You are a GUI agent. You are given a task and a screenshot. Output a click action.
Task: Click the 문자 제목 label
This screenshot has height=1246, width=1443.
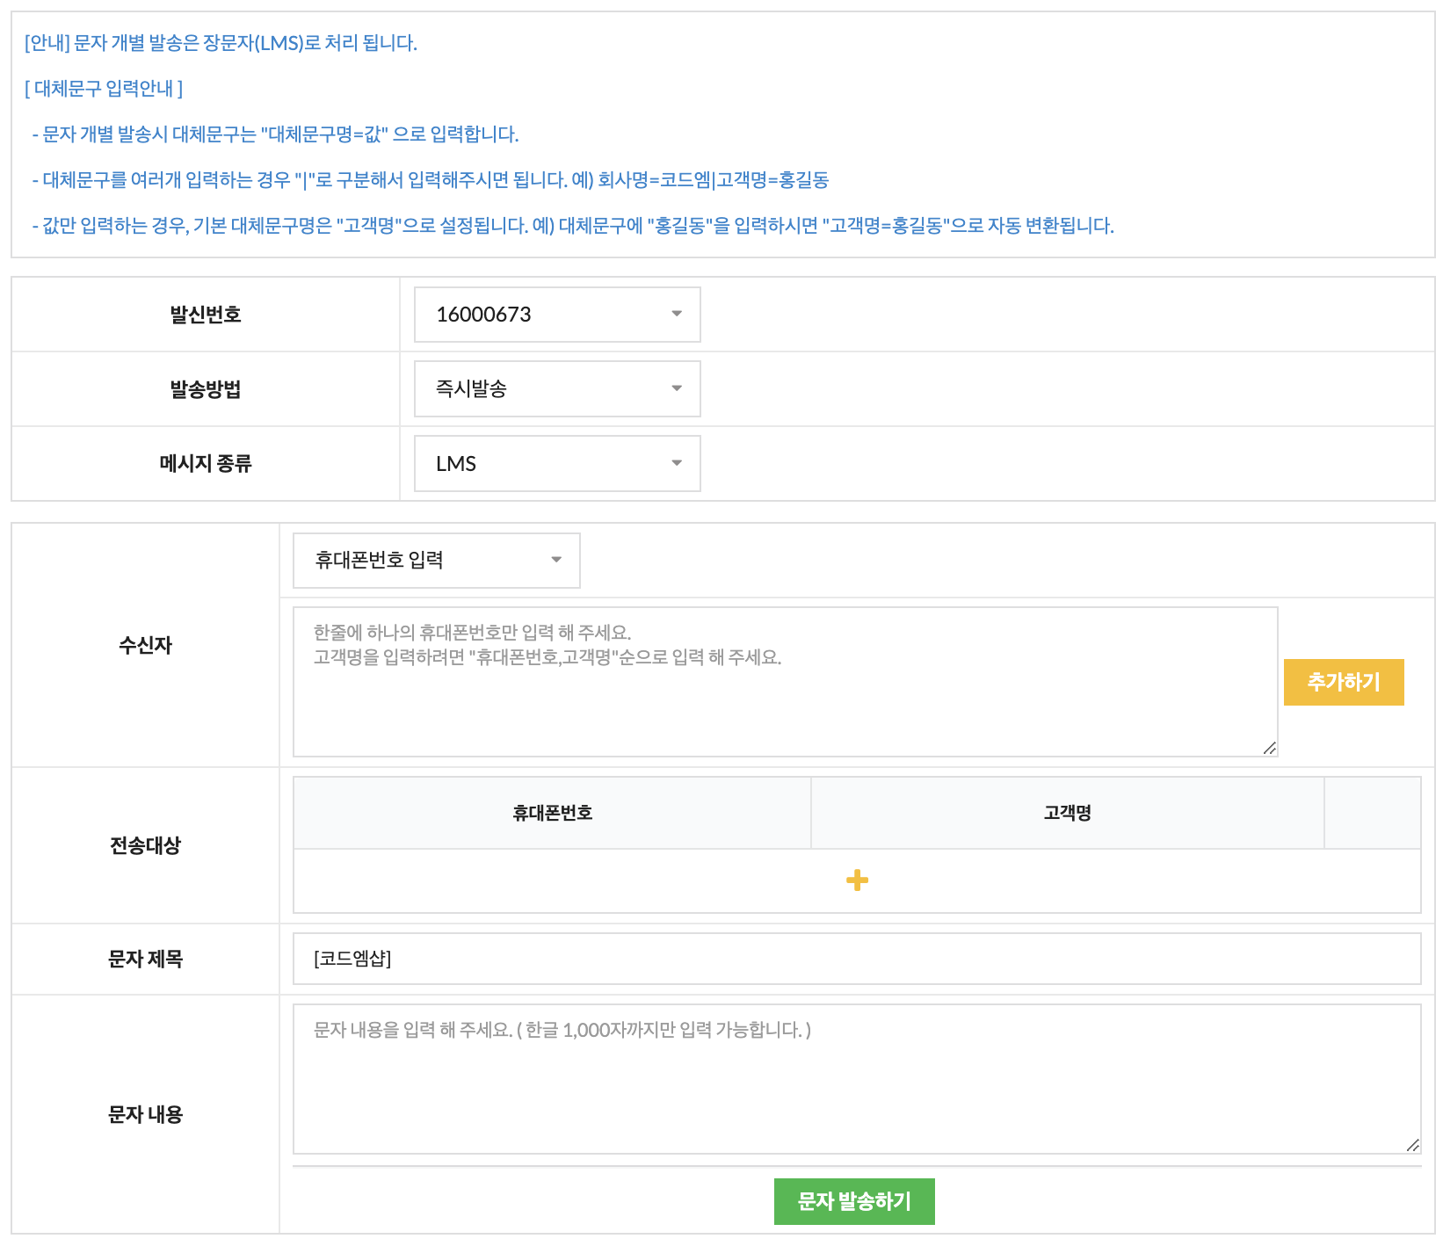[146, 959]
